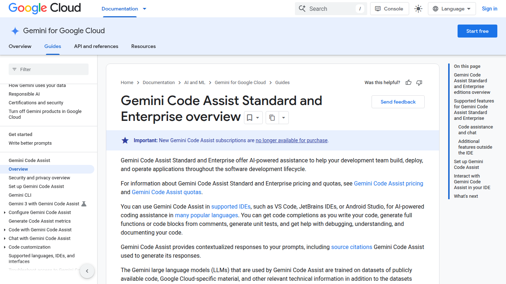Screen dimensions: 506x284
Task: Select Security and privacy overview in sidebar
Action: point(39,178)
